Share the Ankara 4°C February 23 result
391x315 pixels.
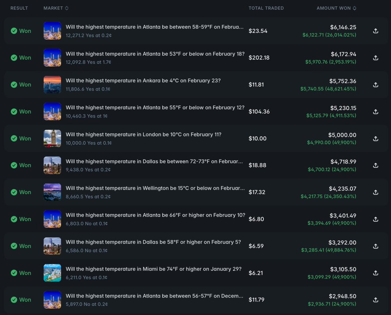(x=375, y=85)
